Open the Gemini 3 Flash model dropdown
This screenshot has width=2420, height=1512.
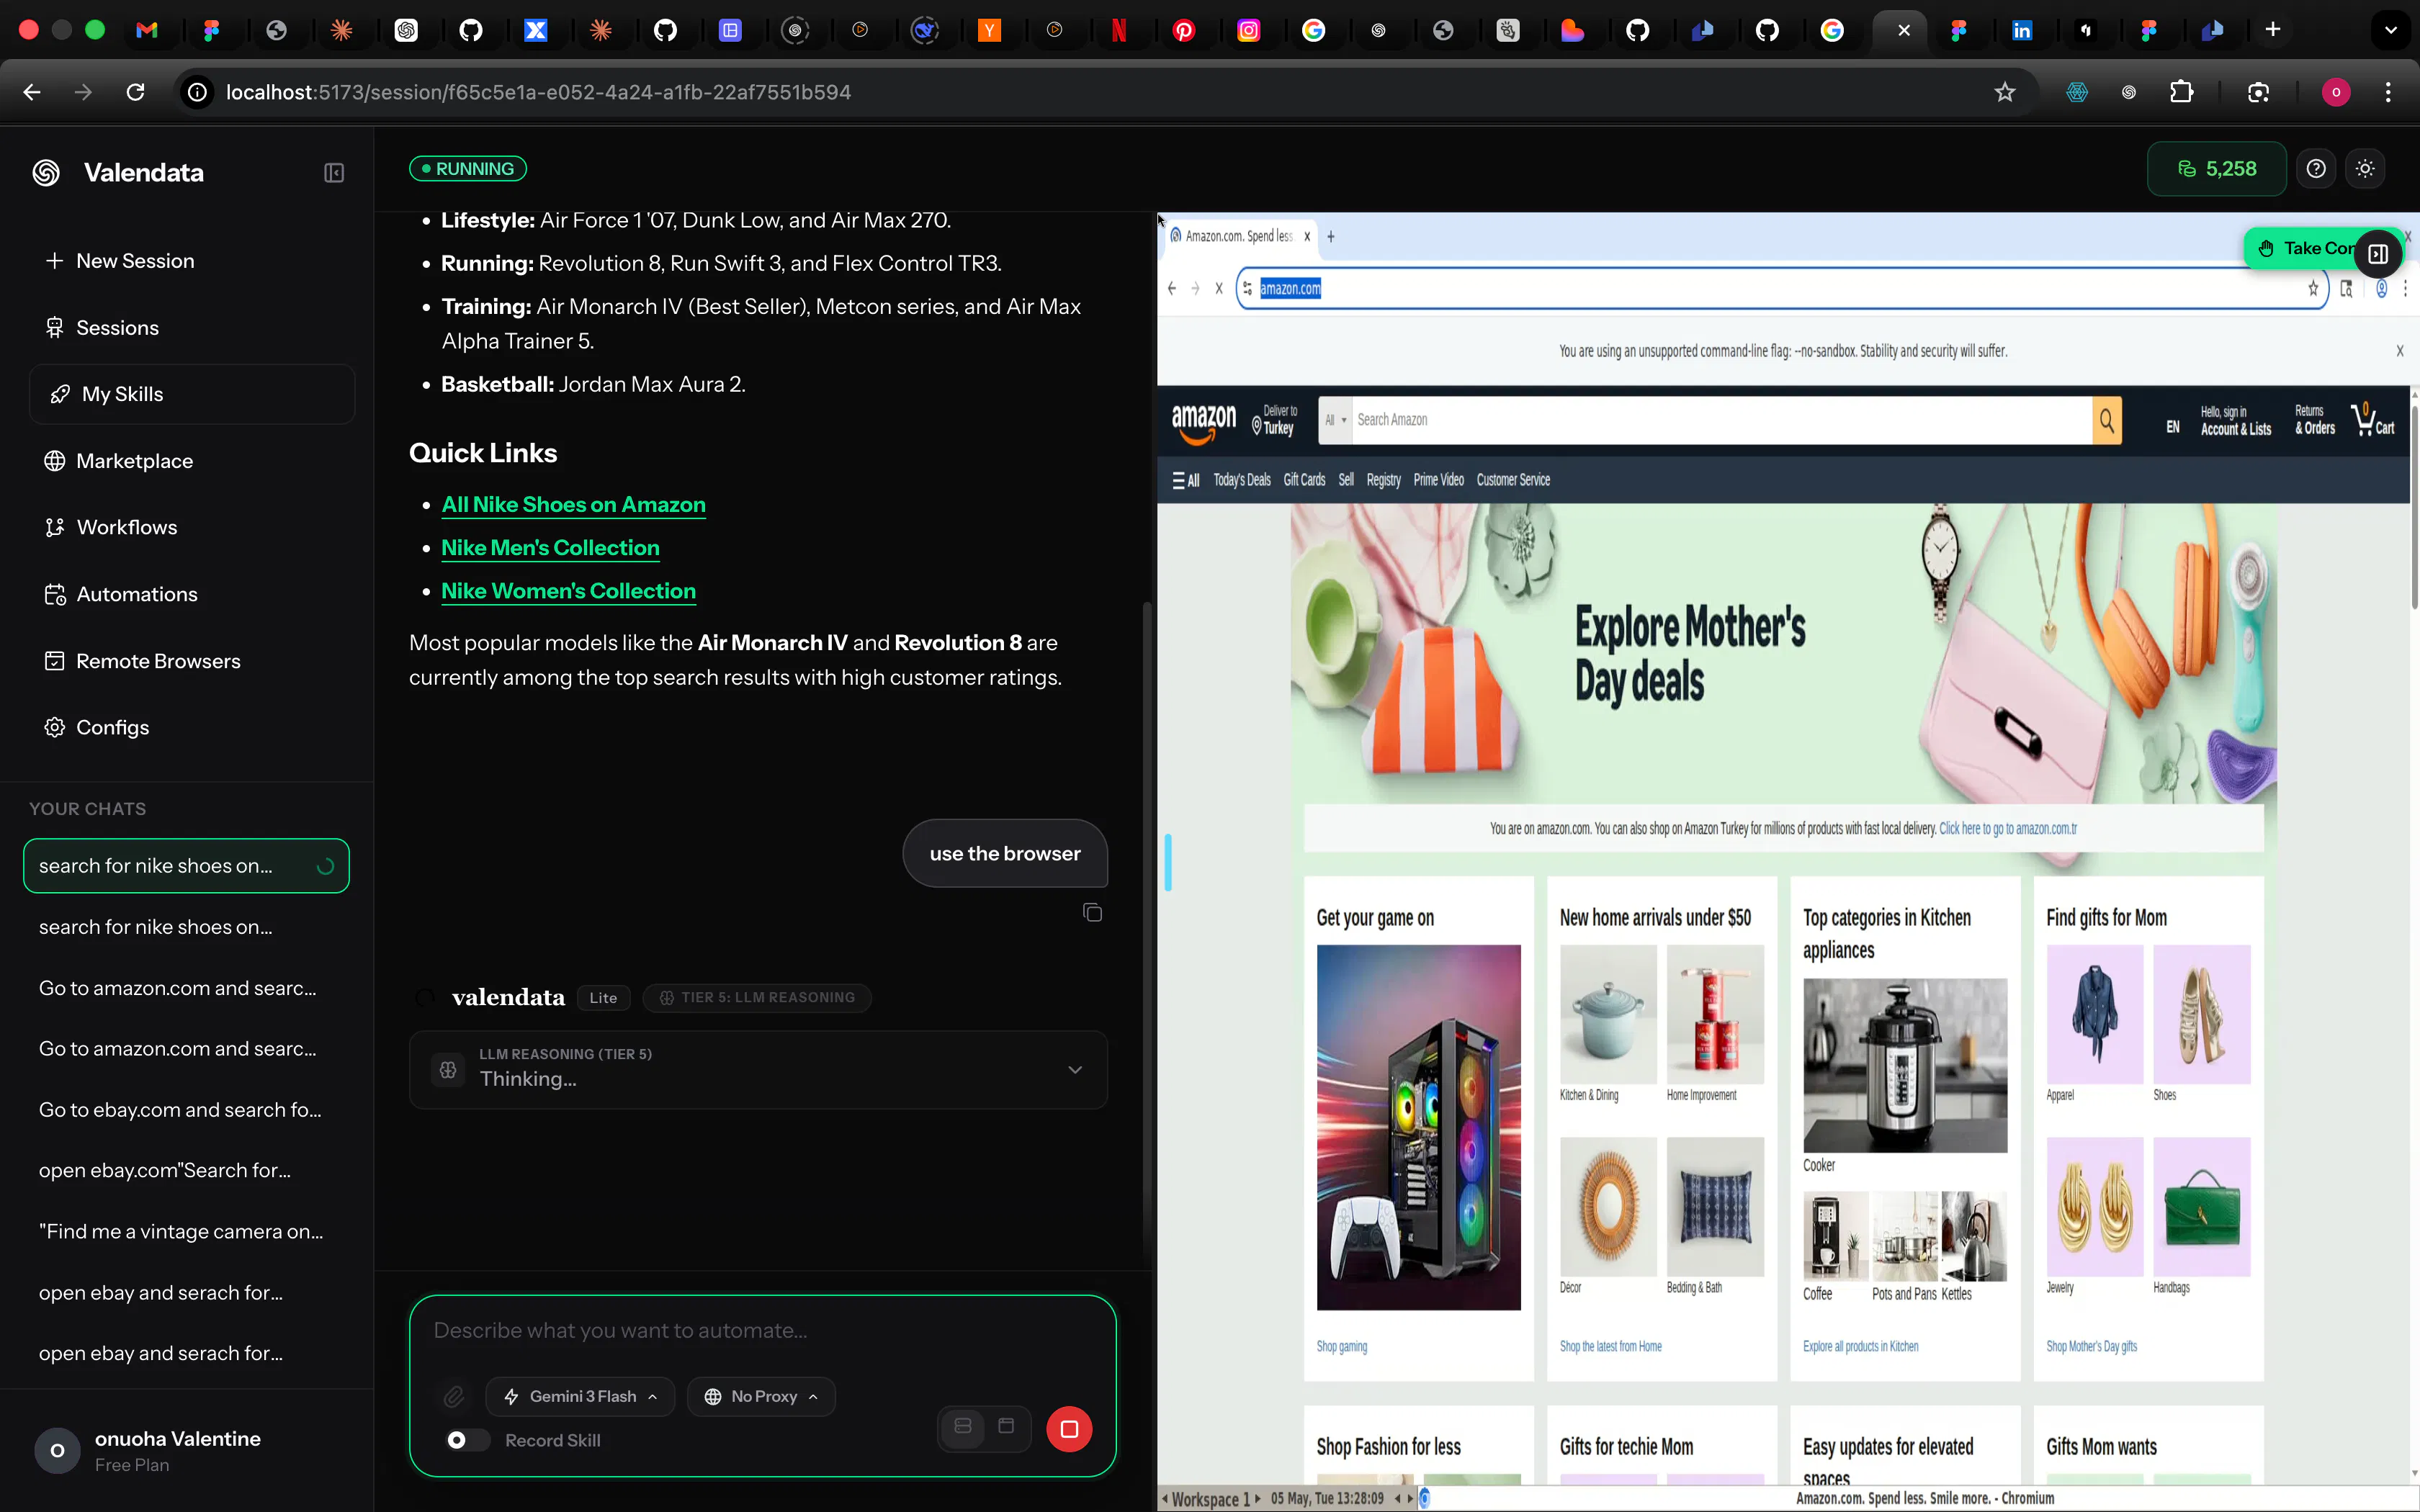(580, 1397)
